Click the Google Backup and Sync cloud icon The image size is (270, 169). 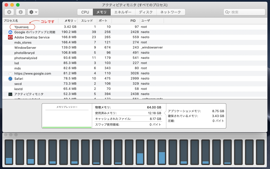tap(10, 32)
